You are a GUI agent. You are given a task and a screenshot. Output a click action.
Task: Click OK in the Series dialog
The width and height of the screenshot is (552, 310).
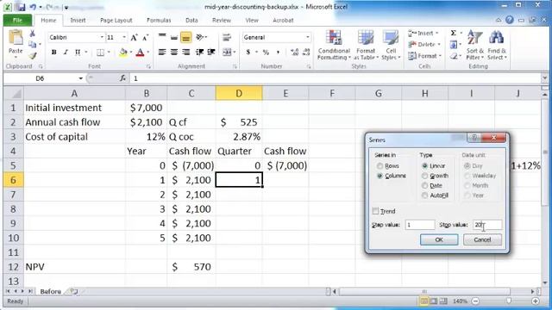(439, 239)
